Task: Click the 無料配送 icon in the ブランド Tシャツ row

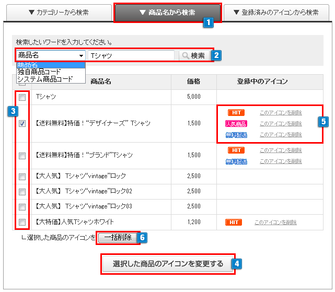Action: [236, 161]
